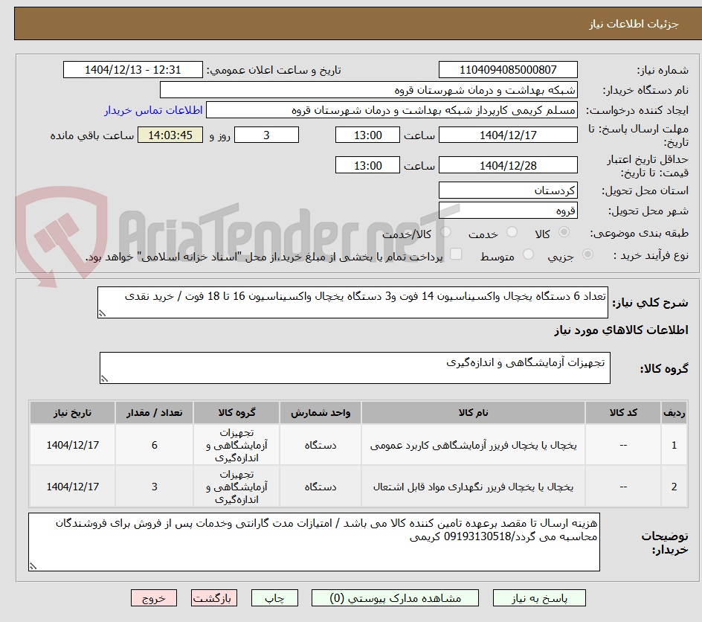Click the دستگاه unit cell in row 1

point(321,445)
